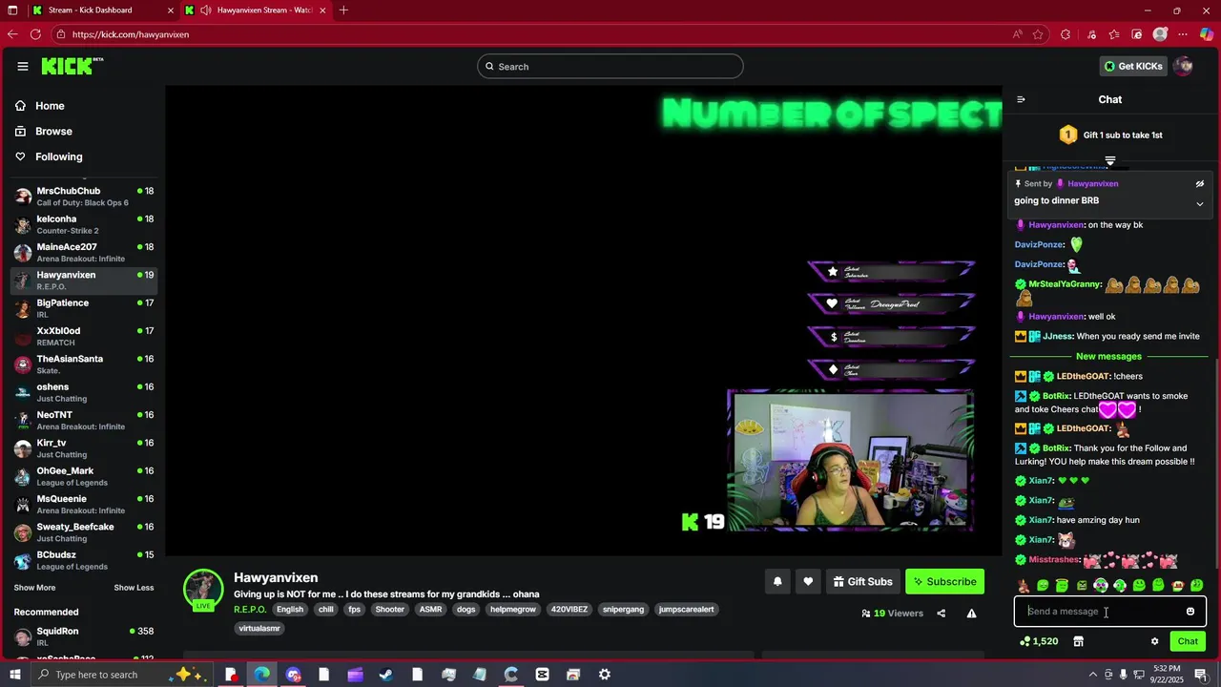Image resolution: width=1221 pixels, height=687 pixels.
Task: Open NeoTNT's channel
Action: pos(84,421)
